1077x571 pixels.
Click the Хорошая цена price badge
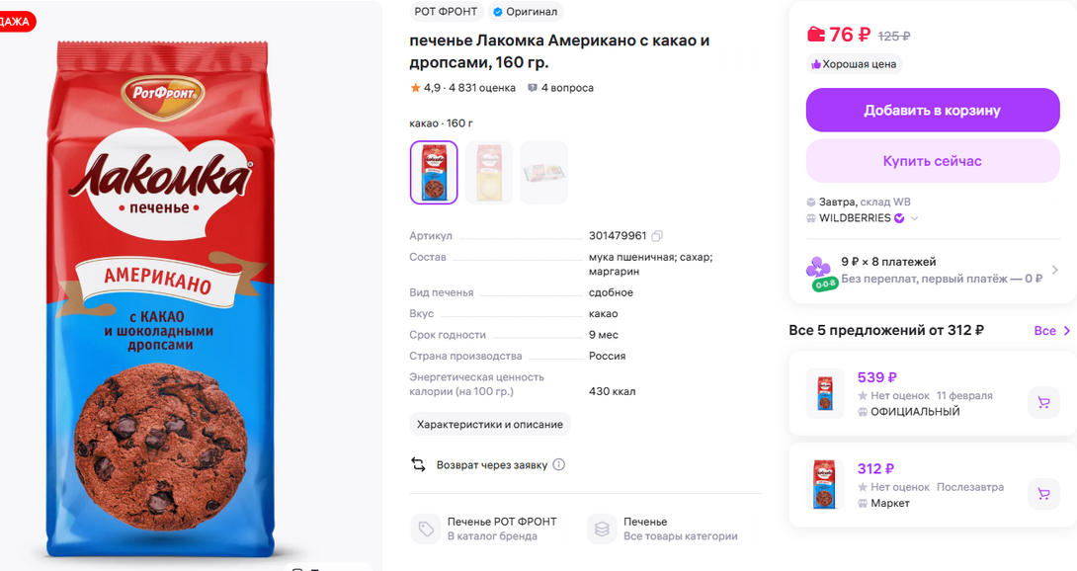tap(855, 64)
